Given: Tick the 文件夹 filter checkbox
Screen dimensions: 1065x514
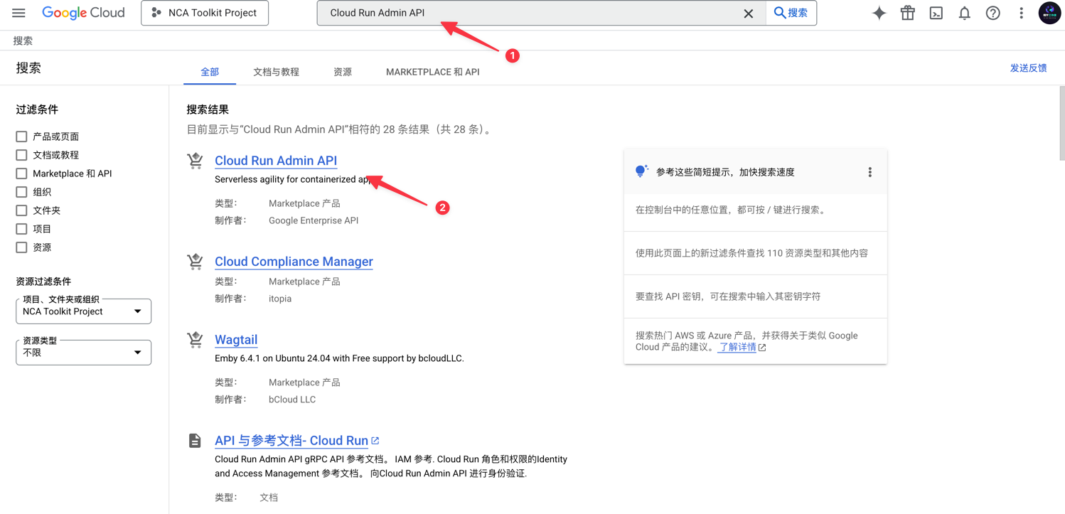Looking at the screenshot, I should pos(21,210).
